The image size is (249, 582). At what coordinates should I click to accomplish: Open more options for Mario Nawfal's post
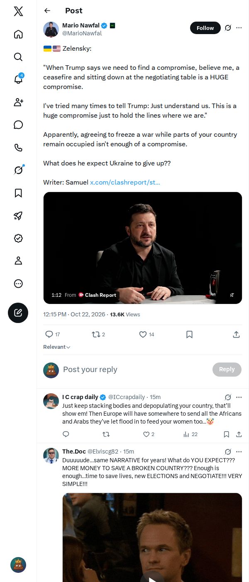coord(239,28)
